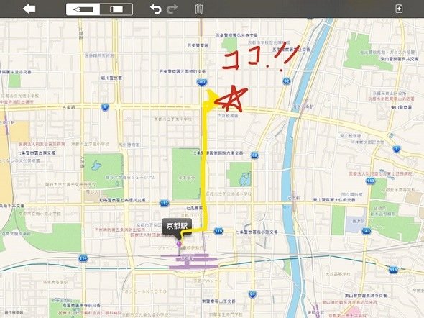Click the redo arrow icon
Screen dimensions: 424x318
point(172,9)
